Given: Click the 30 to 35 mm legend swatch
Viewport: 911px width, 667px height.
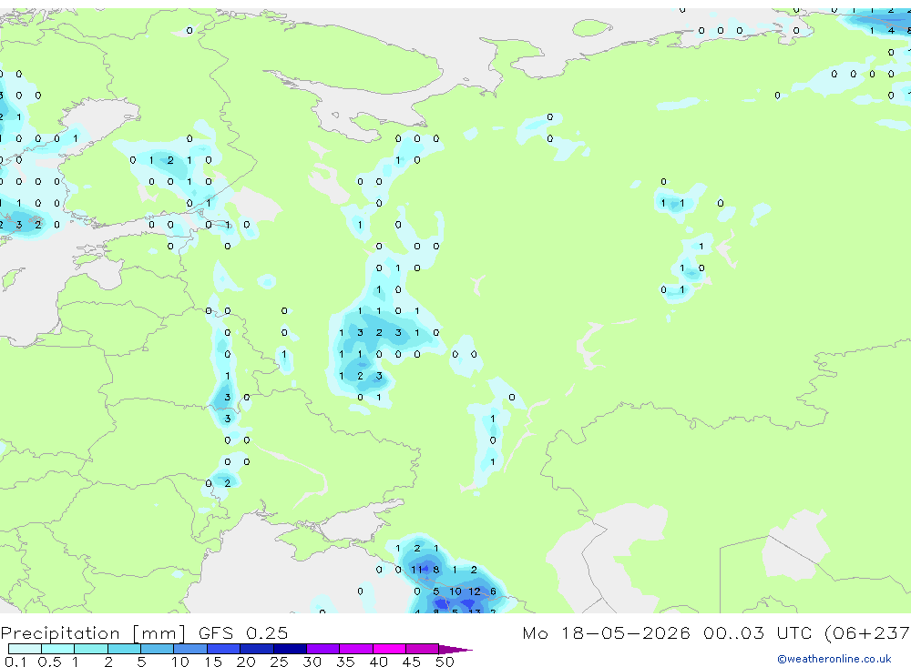Looking at the screenshot, I should point(322,649).
